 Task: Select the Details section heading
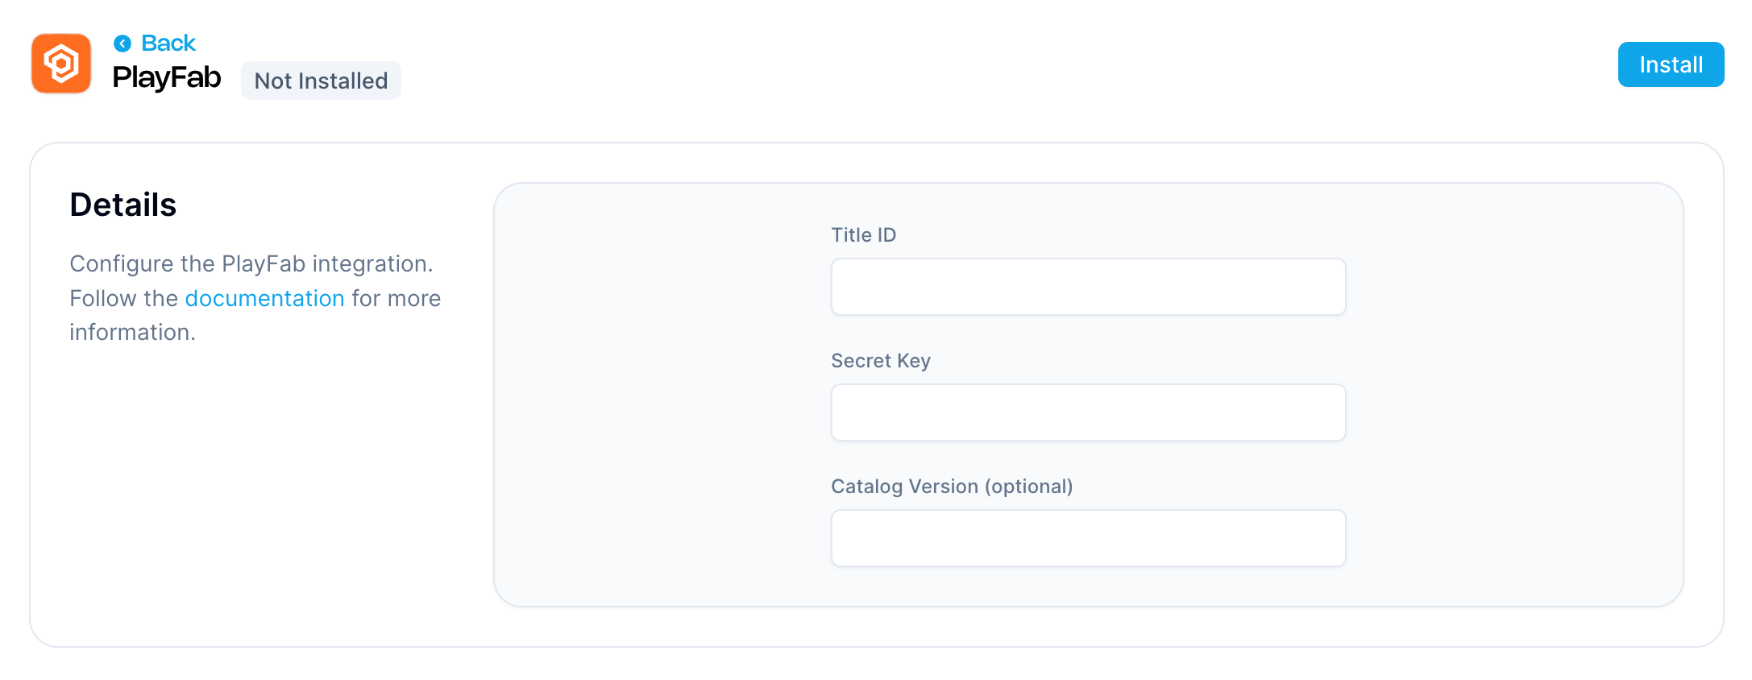pyautogui.click(x=123, y=205)
